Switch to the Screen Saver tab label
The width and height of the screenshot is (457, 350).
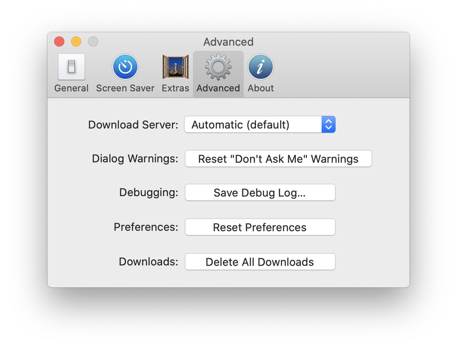pyautogui.click(x=125, y=88)
